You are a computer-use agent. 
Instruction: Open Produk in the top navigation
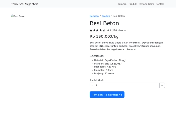click(133, 4)
